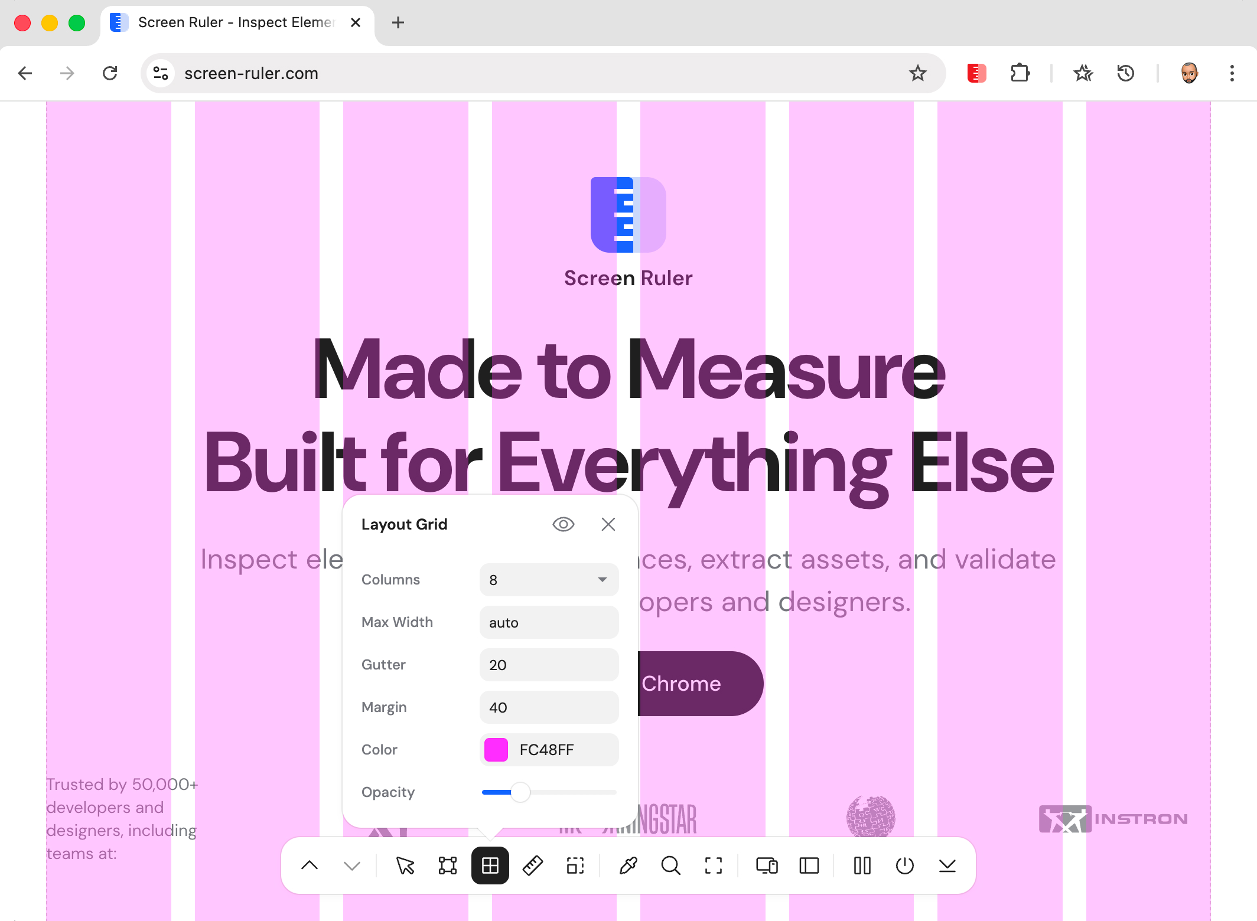1257x921 pixels.
Task: Click the Layout Grid panel title
Action: [405, 524]
